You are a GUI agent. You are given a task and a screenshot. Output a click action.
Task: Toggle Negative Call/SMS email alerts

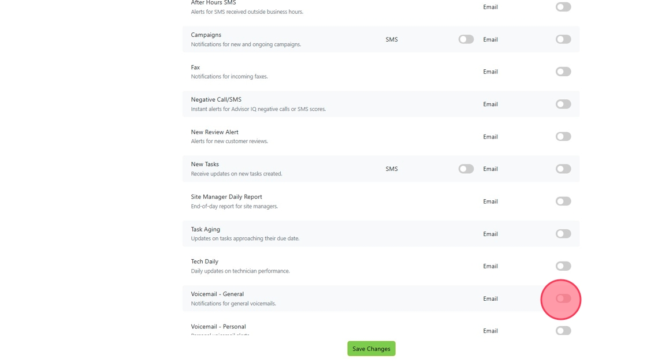click(563, 104)
